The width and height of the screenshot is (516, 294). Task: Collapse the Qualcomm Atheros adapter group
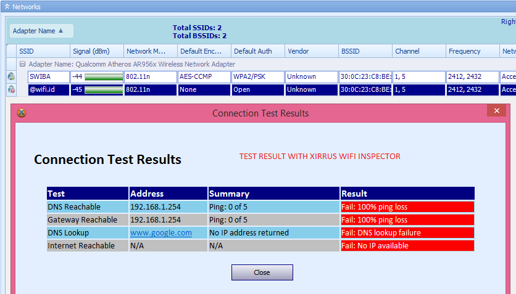coord(22,64)
